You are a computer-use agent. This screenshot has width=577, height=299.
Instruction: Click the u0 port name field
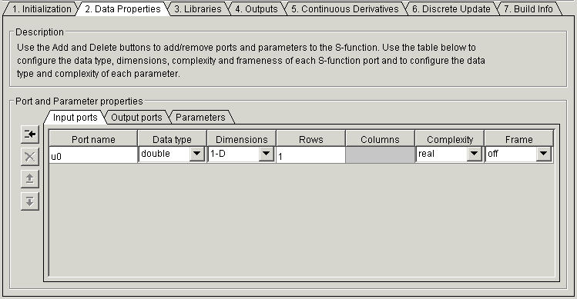(x=93, y=155)
